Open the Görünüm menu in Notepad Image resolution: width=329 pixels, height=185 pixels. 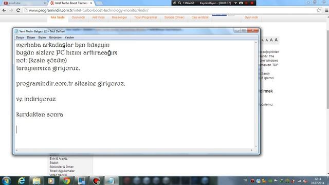click(55, 38)
